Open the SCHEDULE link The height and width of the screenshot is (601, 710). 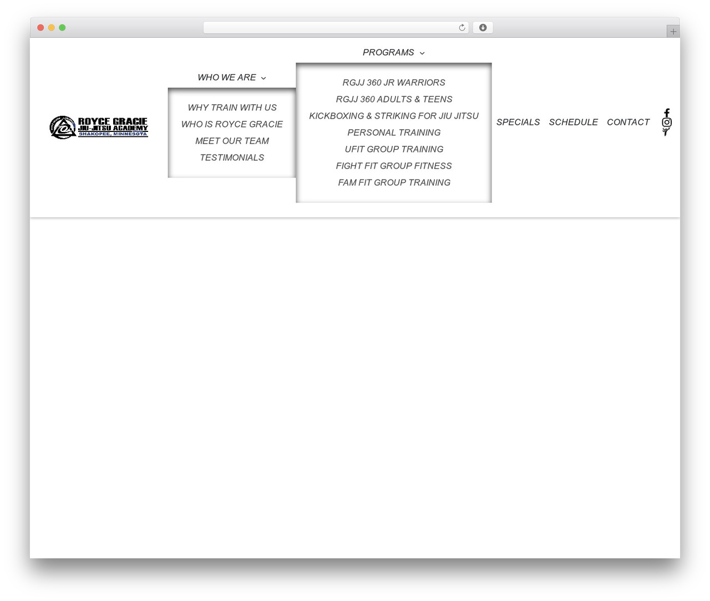574,122
